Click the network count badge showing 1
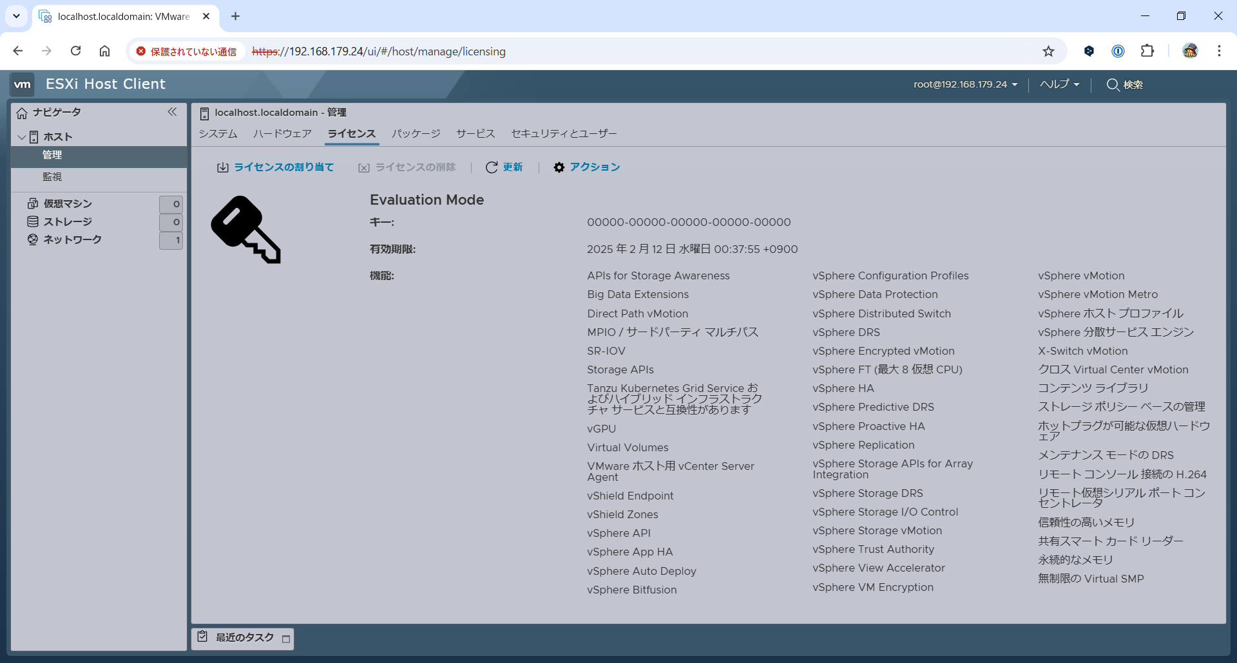The width and height of the screenshot is (1237, 663). 171,240
